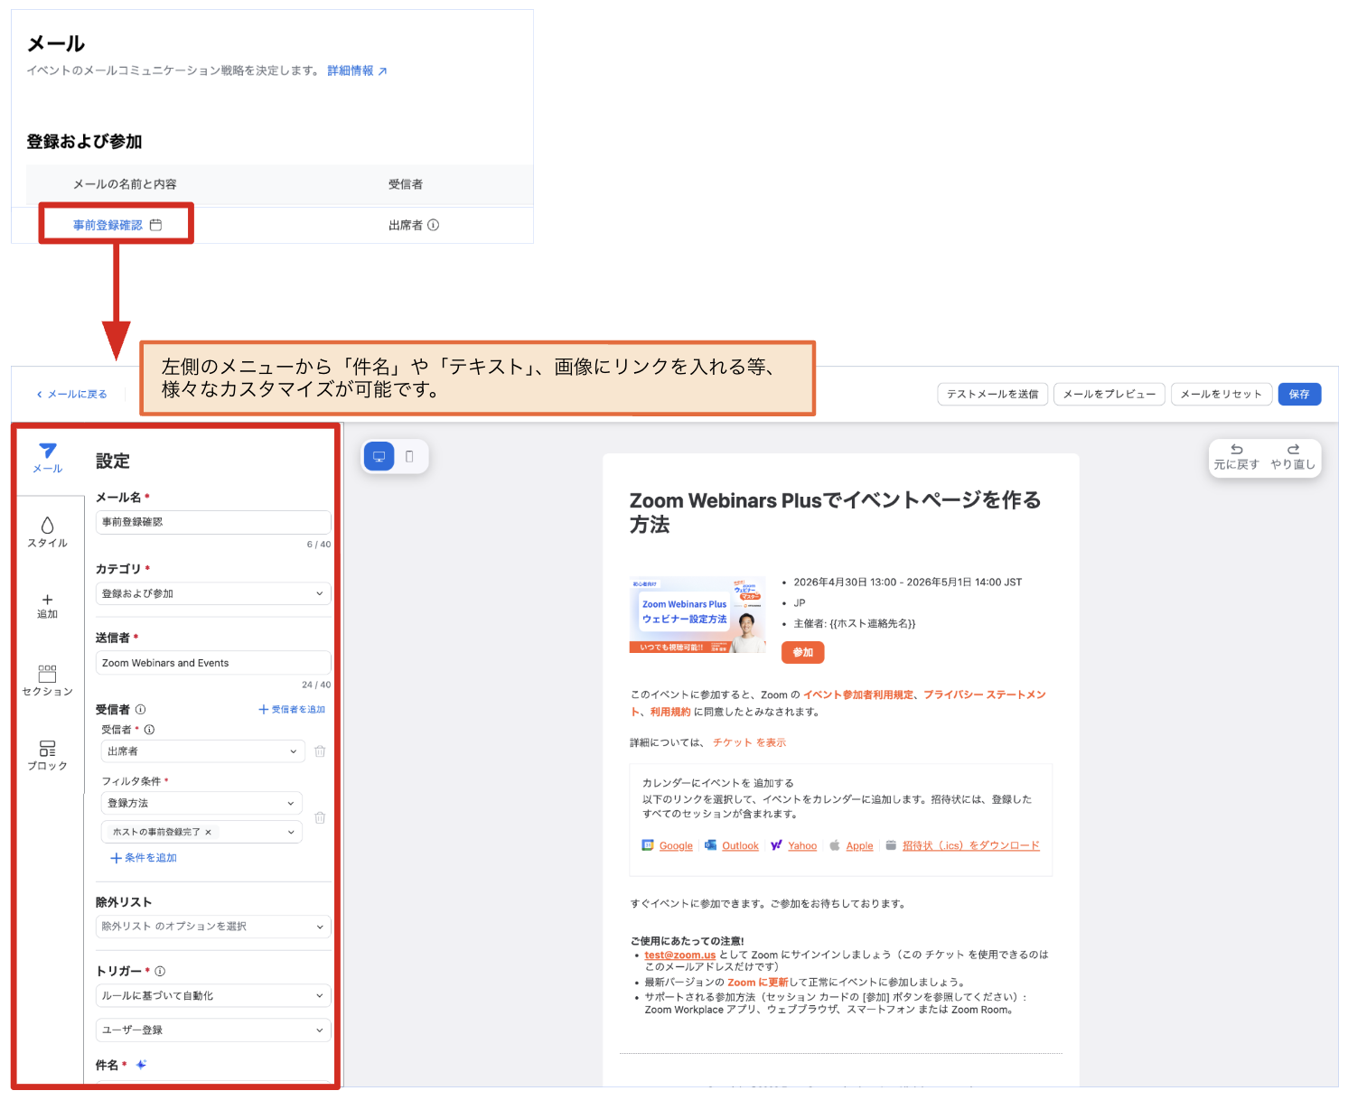Viewport: 1348px width, 1100px height.
Task: Open the メール tab in the sidebar
Action: pyautogui.click(x=48, y=458)
